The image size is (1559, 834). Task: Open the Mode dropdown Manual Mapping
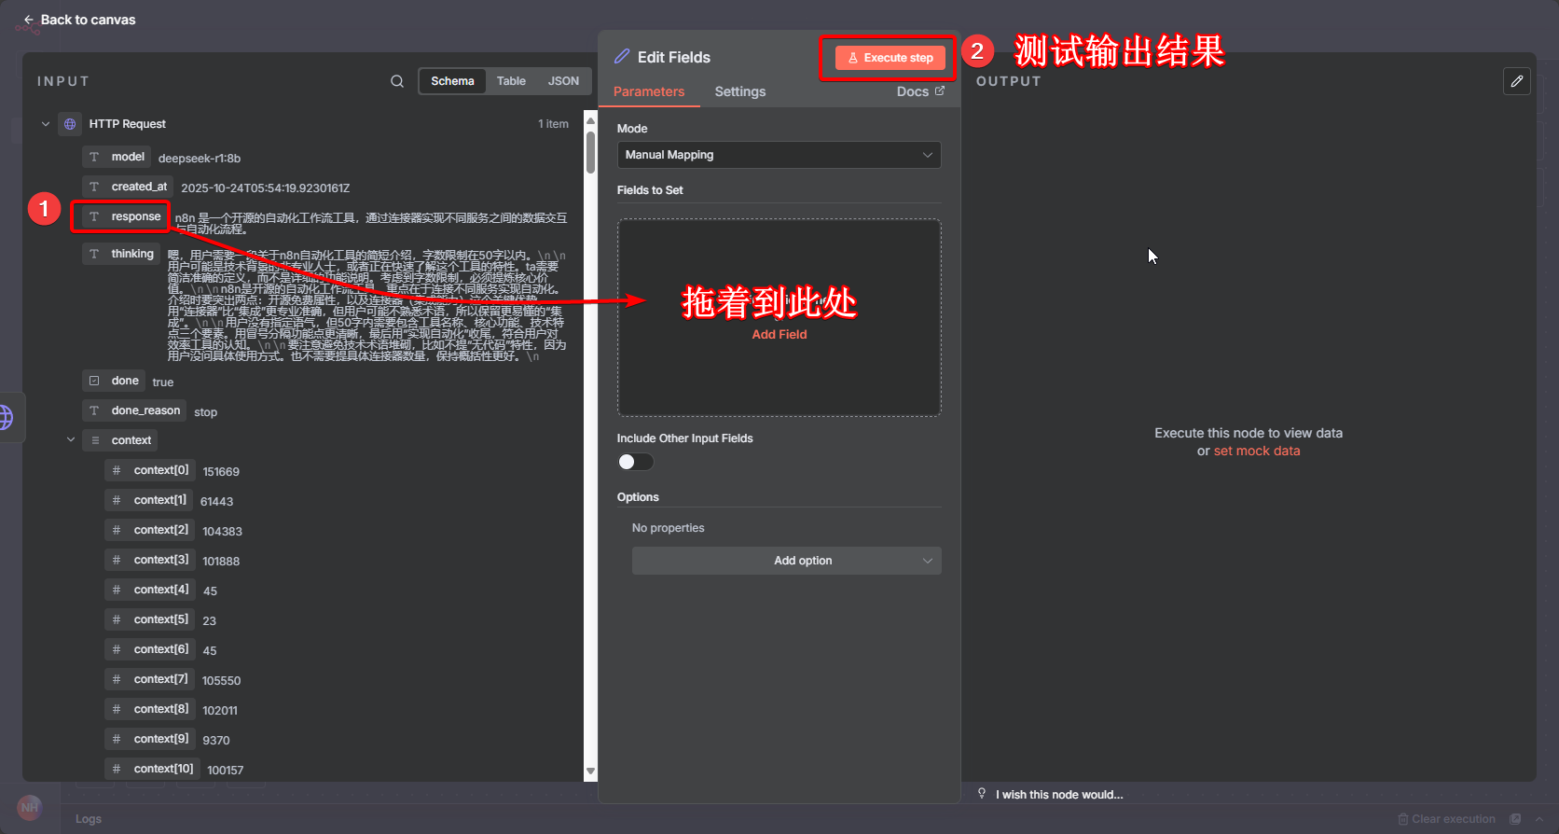point(779,155)
